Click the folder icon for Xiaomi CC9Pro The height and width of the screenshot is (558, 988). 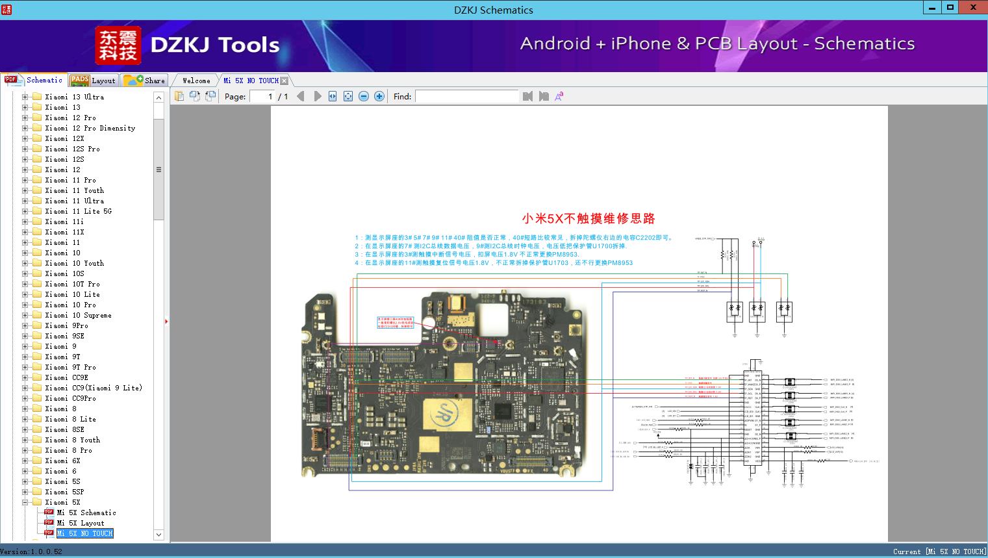click(37, 398)
